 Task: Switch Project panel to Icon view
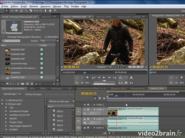[x=7, y=84]
